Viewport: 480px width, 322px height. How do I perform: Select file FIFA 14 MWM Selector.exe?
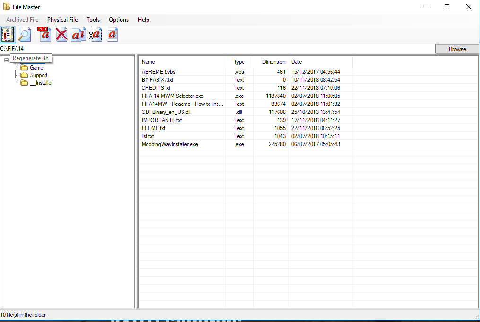coord(173,96)
